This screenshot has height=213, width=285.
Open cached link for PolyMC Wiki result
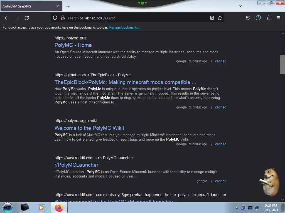tap(221, 144)
